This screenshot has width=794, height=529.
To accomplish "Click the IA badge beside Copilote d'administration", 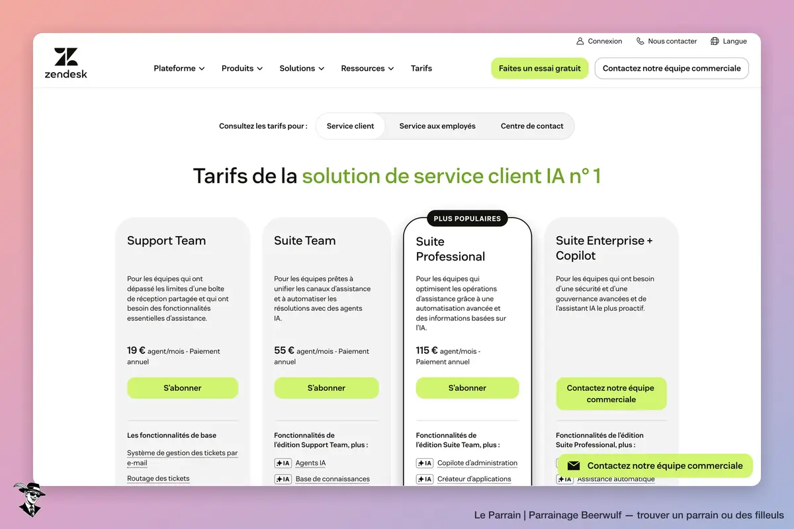I will [425, 463].
